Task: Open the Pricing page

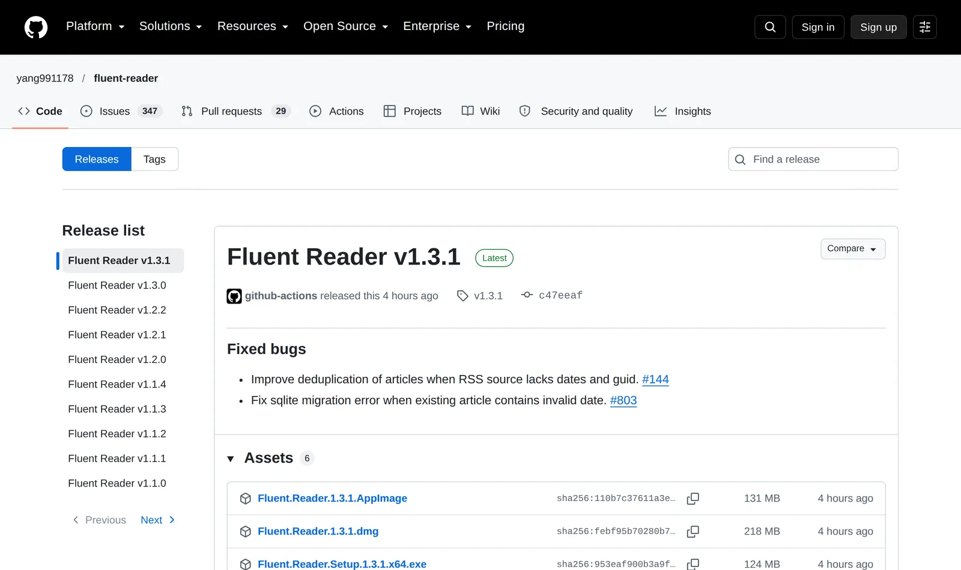Action: click(506, 26)
